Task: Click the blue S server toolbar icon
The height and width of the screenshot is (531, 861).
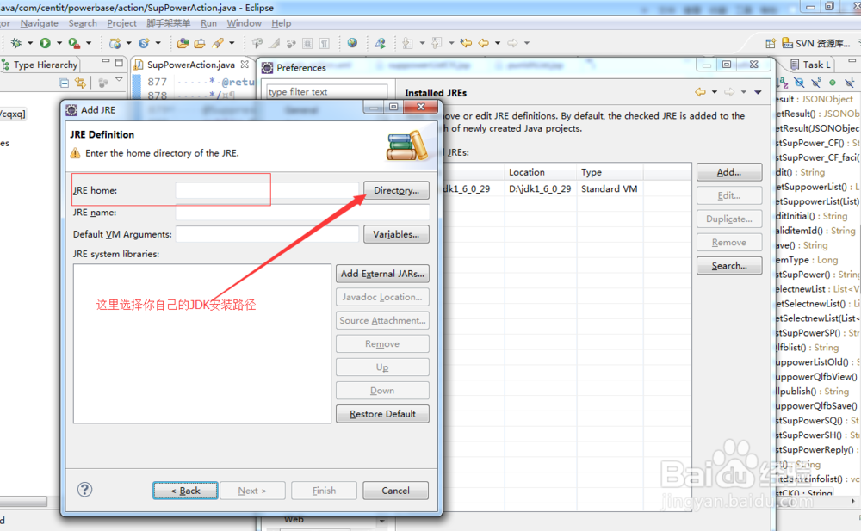Action: pos(144,43)
